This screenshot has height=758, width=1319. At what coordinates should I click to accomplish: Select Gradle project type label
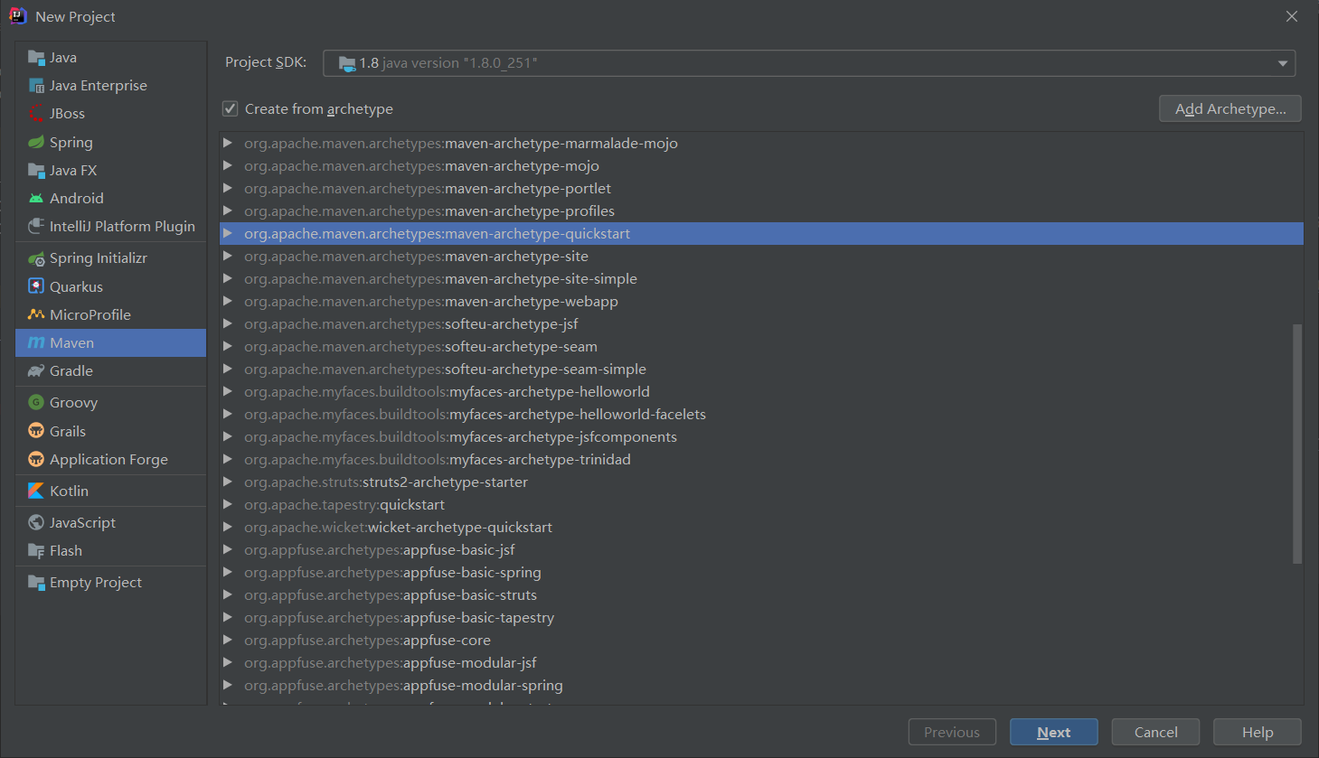(71, 370)
